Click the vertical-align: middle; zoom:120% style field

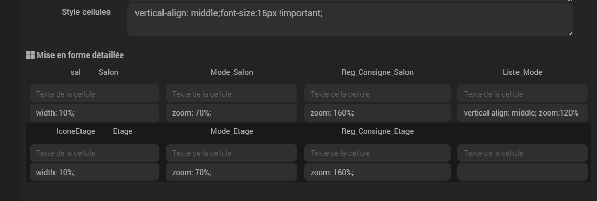(x=523, y=112)
